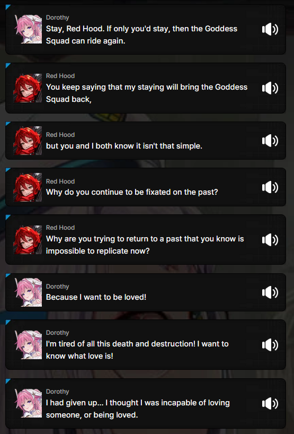This screenshot has height=434, width=294.
Task: Select the text "Because I want to be loved!"
Action: (96, 297)
